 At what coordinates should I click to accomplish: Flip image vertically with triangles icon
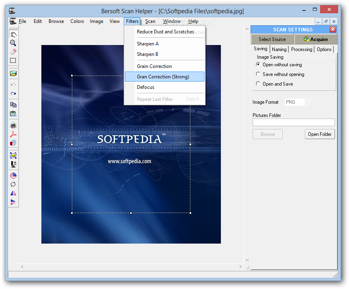pos(13,202)
